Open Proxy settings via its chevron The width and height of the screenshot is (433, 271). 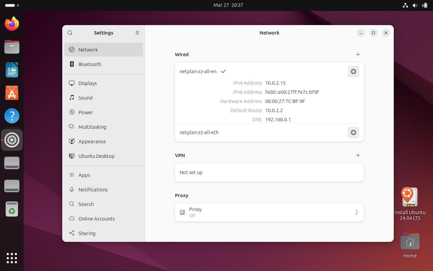(x=356, y=212)
